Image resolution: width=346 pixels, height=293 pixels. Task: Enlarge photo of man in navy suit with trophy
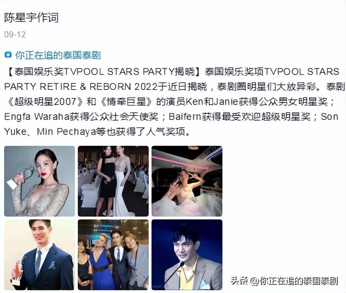point(40,255)
